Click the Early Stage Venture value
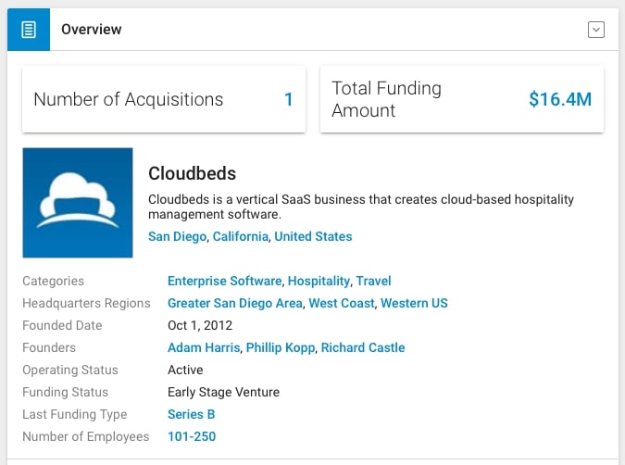The image size is (625, 465). (x=224, y=392)
